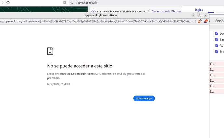Click the 'No se puede acceder a este sitio' heading

coord(80,66)
